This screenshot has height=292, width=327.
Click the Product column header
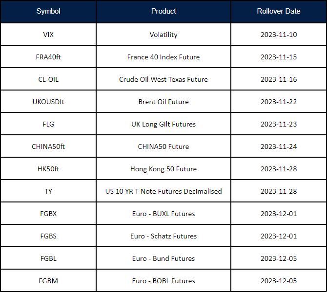(163, 11)
